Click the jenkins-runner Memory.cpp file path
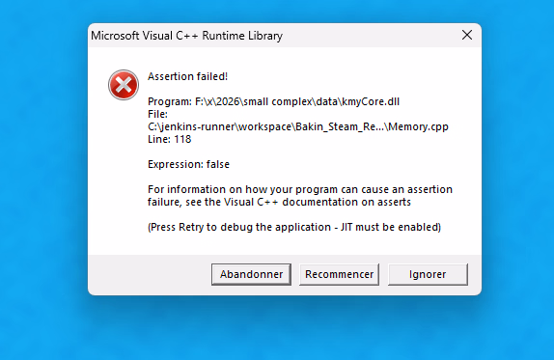 click(298, 126)
